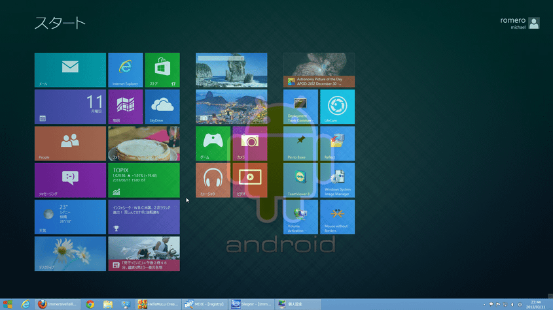Switch to MDIE [registry] taskbar window
The width and height of the screenshot is (553, 310).
point(205,304)
